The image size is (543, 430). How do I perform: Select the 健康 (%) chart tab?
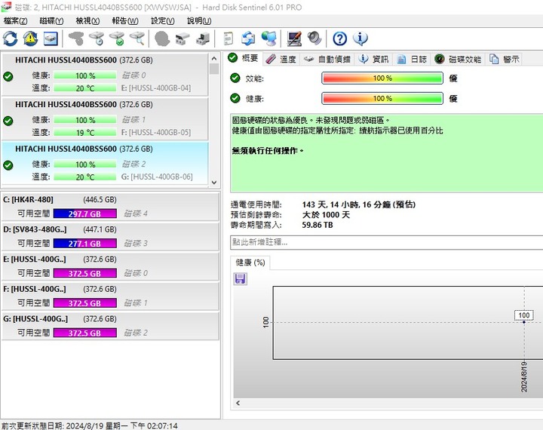click(x=250, y=263)
